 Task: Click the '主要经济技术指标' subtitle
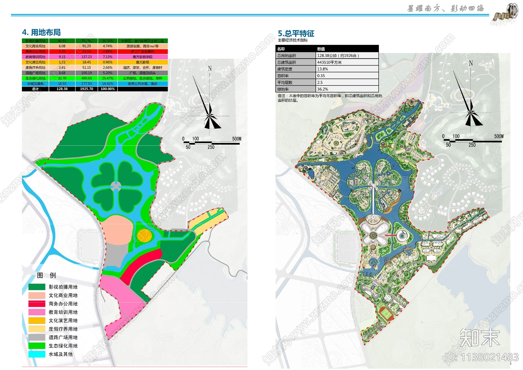[x=293, y=40]
